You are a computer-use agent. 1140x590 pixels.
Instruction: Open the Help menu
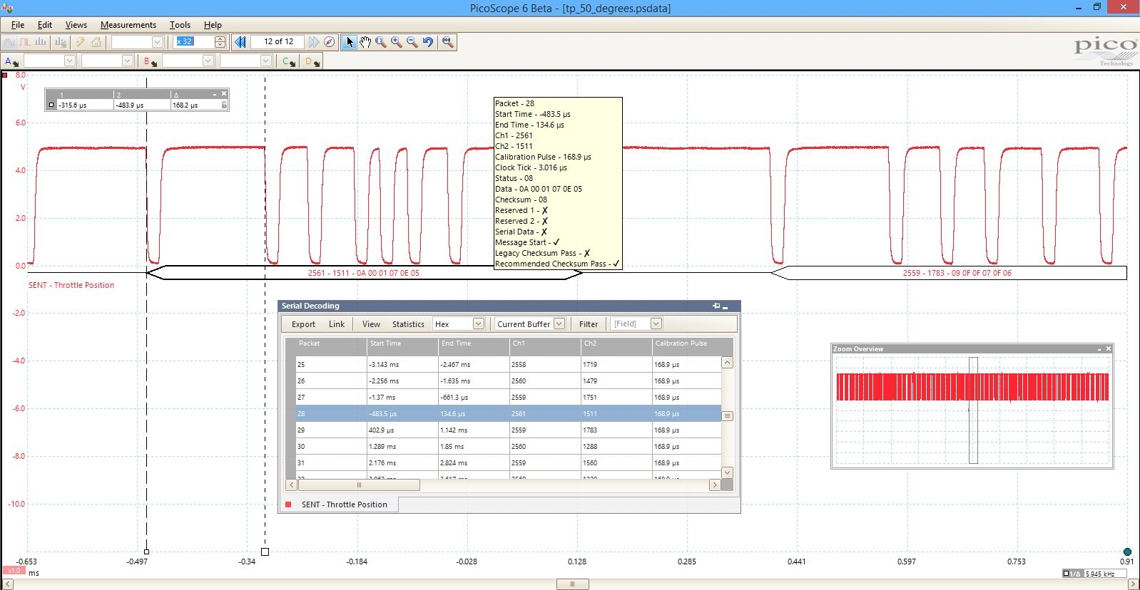tap(213, 24)
